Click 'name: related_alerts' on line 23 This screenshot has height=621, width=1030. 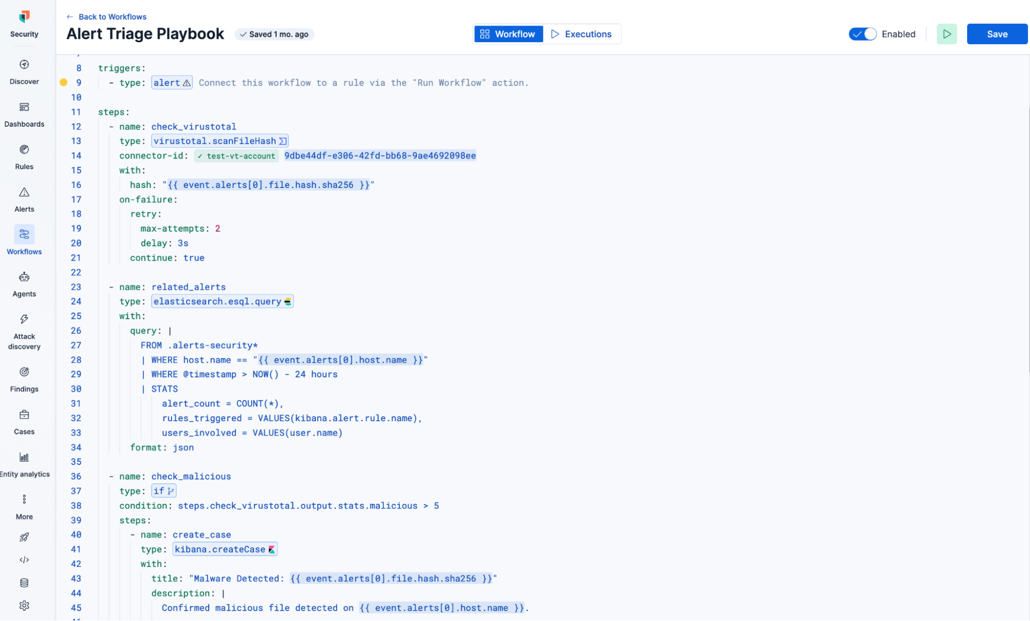[173, 287]
